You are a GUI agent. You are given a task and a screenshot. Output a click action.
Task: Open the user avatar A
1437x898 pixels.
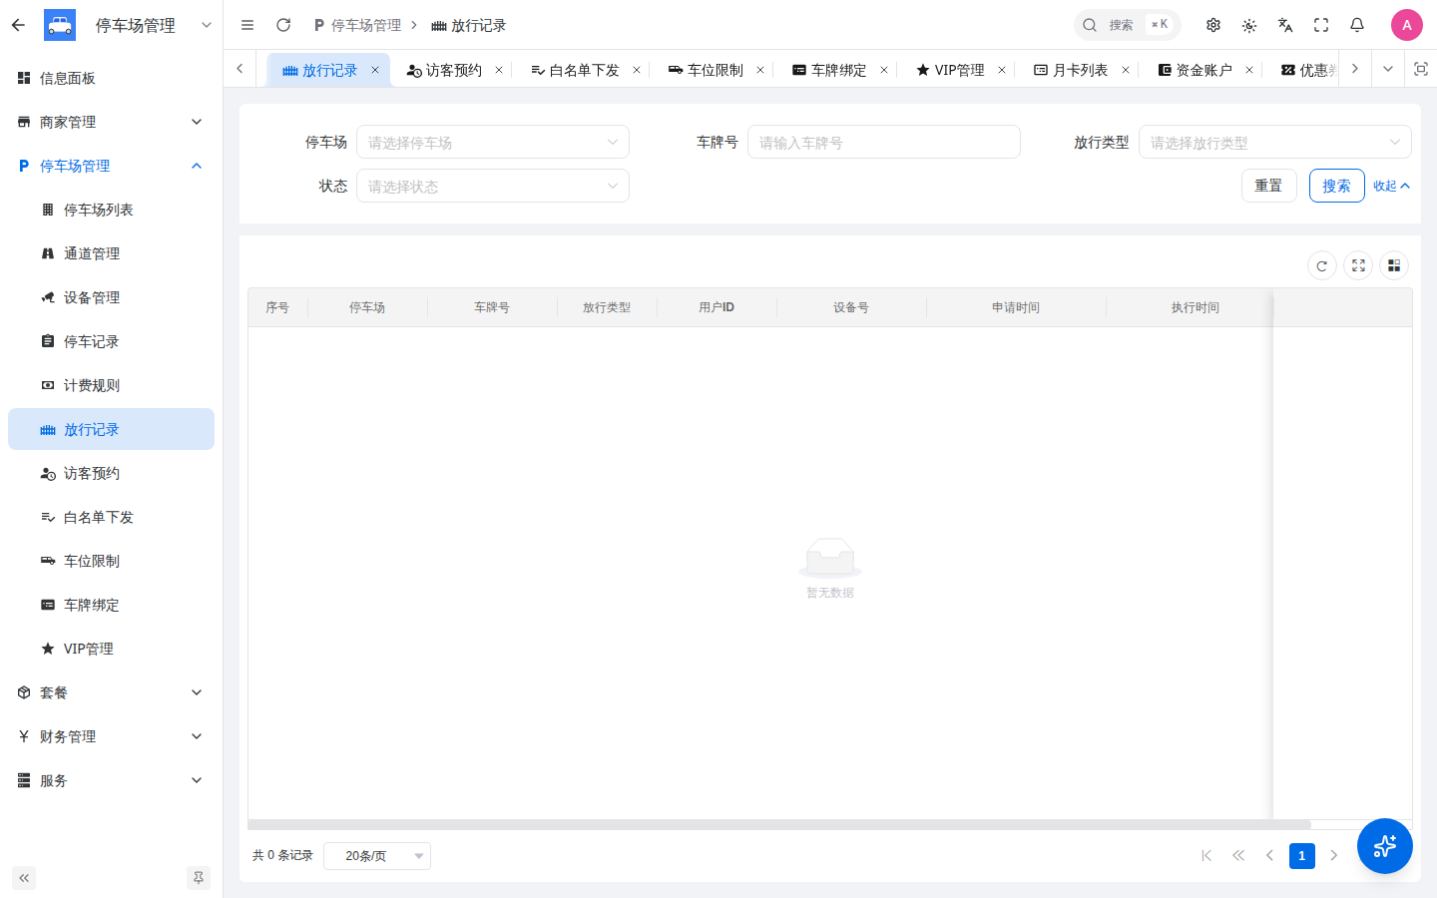1407,25
